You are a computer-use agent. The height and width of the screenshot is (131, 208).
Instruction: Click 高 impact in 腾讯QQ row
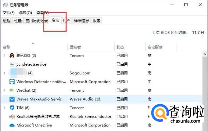tap(149, 56)
